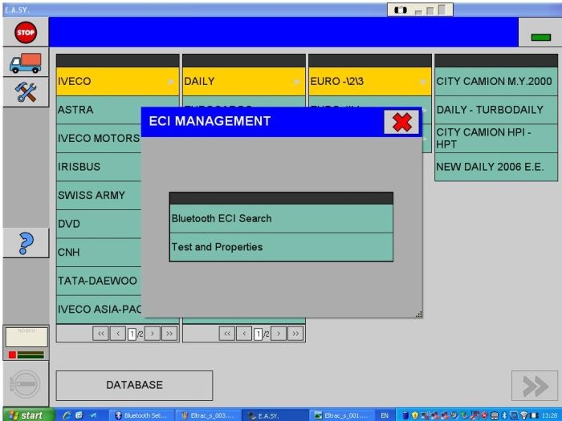Select ASTRA brand
Screen dimensions: 562x421
pyautogui.click(x=99, y=110)
